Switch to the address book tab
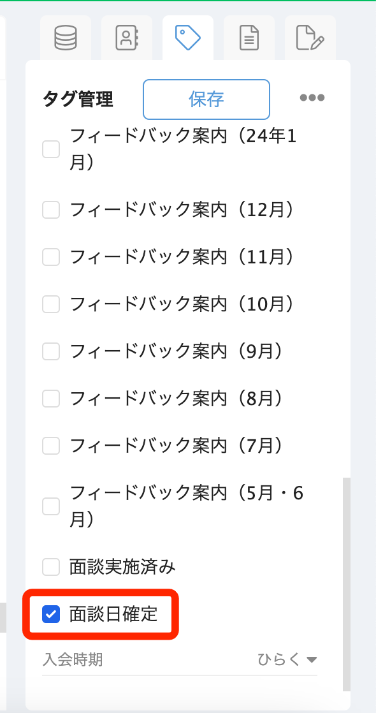The image size is (376, 713). tap(127, 38)
